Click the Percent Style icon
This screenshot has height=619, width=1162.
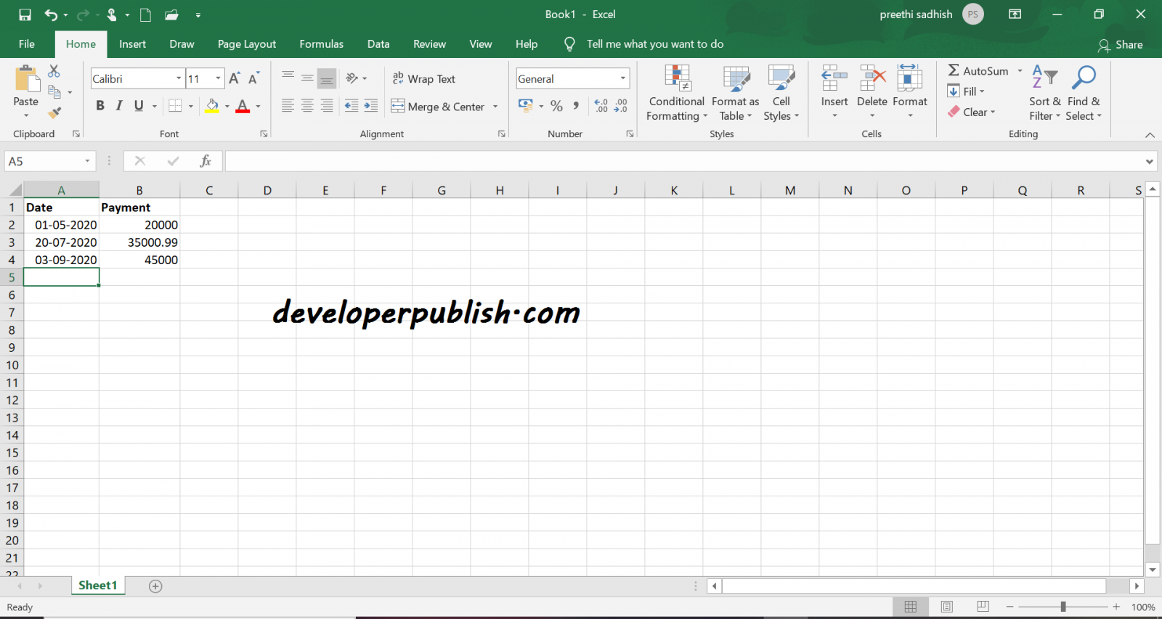[556, 106]
